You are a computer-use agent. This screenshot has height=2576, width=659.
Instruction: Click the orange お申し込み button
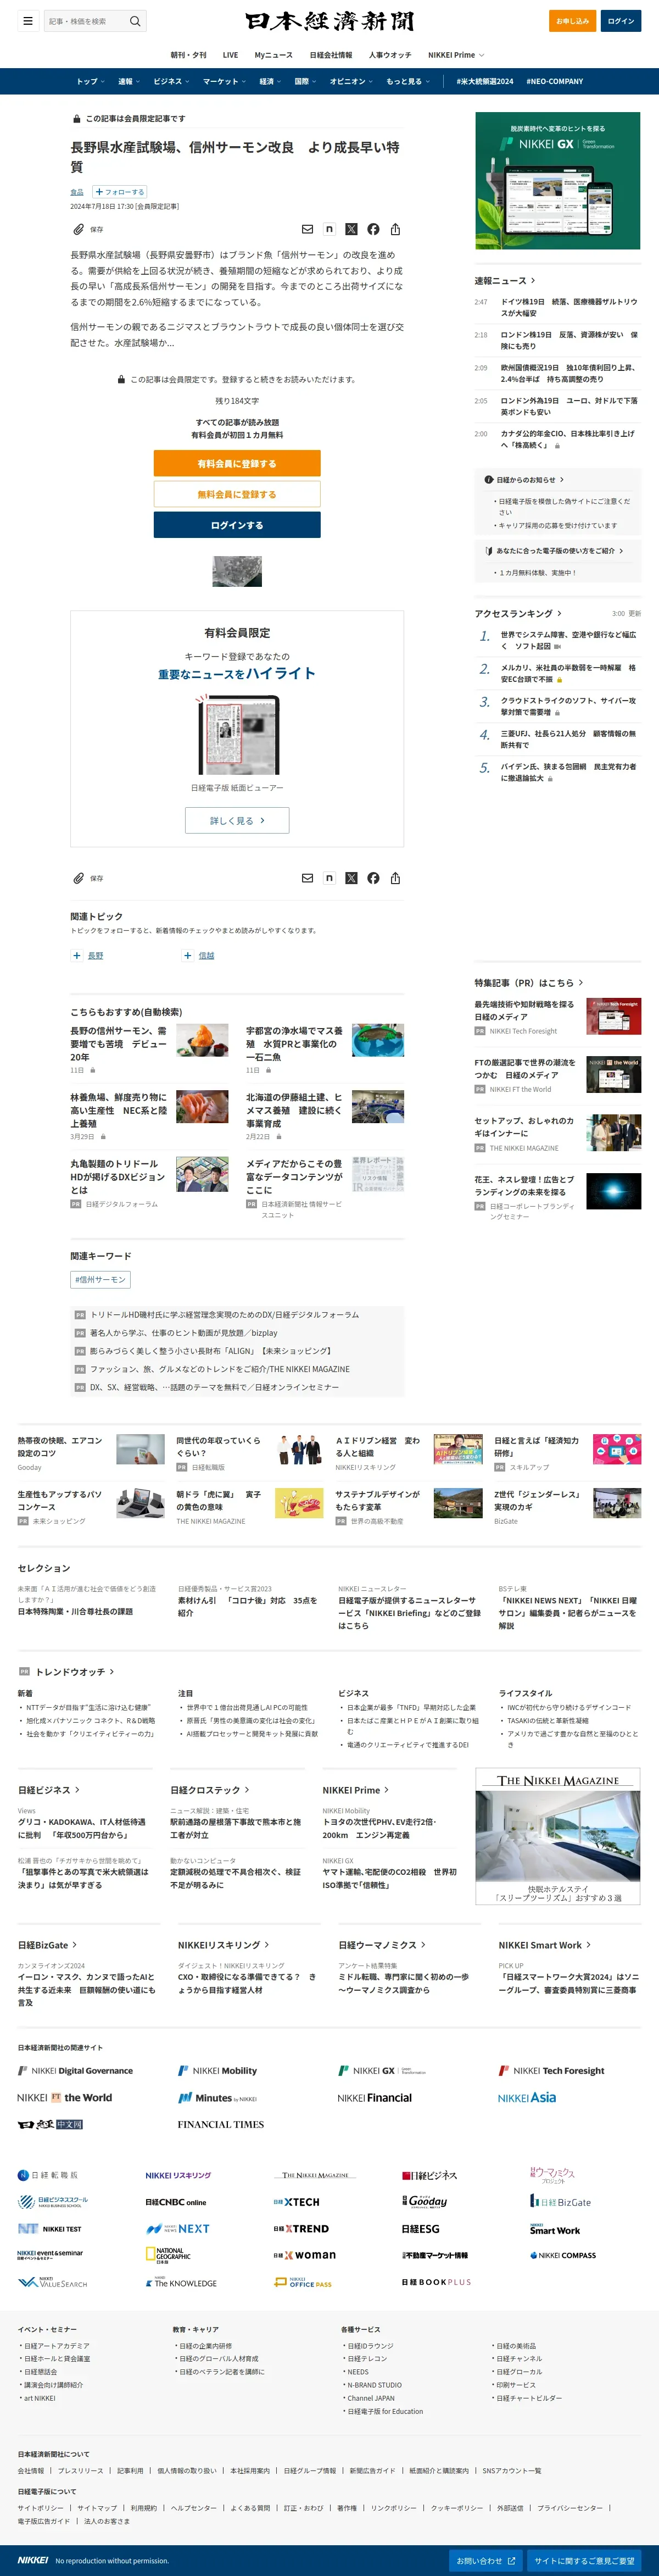(572, 21)
